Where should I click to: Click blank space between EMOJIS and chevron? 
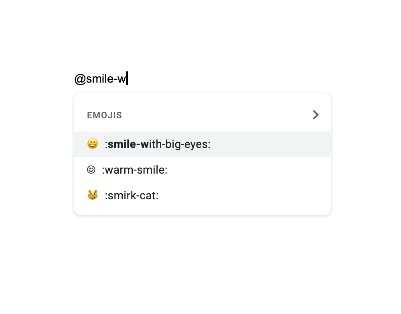[x=217, y=115]
